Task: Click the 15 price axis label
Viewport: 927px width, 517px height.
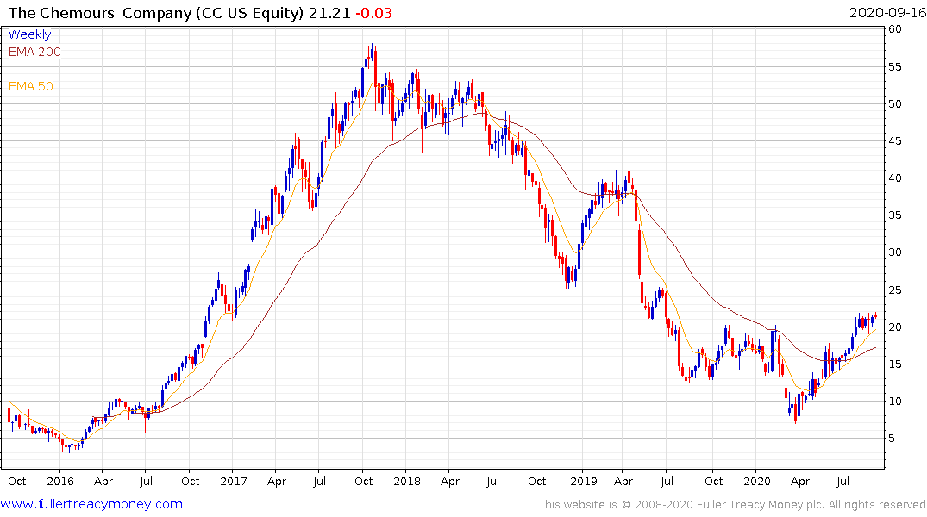Action: 894,364
